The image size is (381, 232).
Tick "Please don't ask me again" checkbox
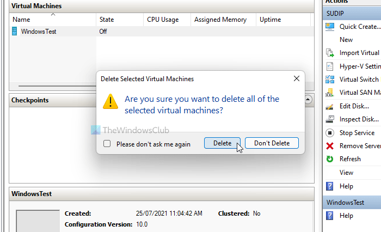[107, 144]
